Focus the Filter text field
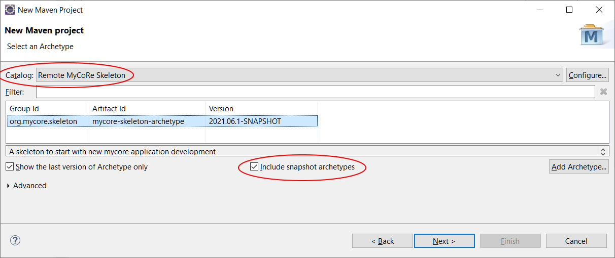Viewport: 615px width, 258px height. pos(315,92)
